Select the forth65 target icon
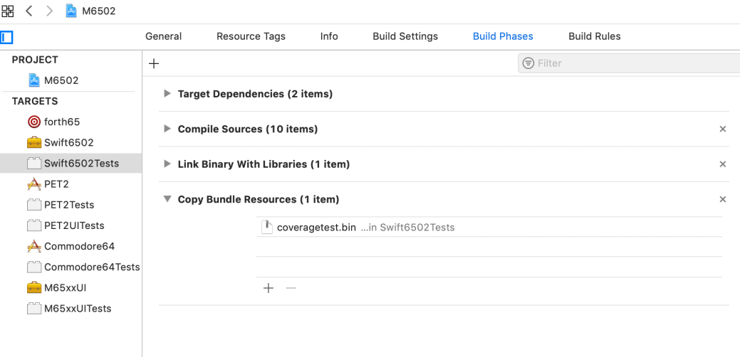Screen dimensions: 740x357 click(33, 122)
